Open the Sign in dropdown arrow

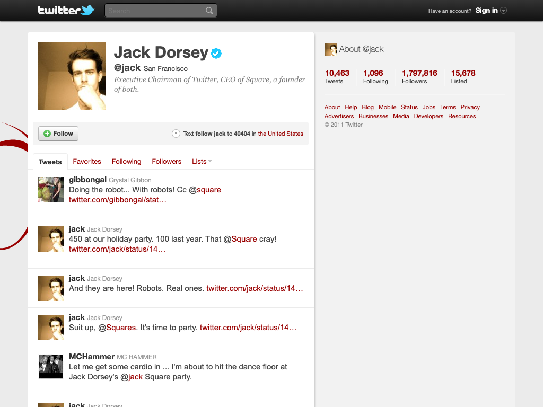(x=504, y=11)
